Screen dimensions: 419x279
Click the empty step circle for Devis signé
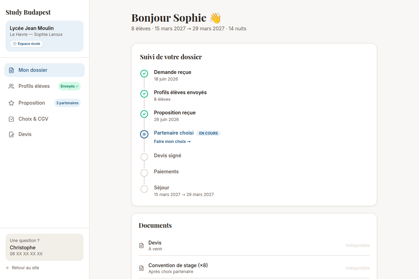(x=144, y=157)
